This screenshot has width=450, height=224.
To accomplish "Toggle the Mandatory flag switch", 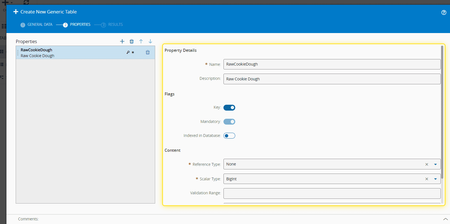I will (229, 122).
